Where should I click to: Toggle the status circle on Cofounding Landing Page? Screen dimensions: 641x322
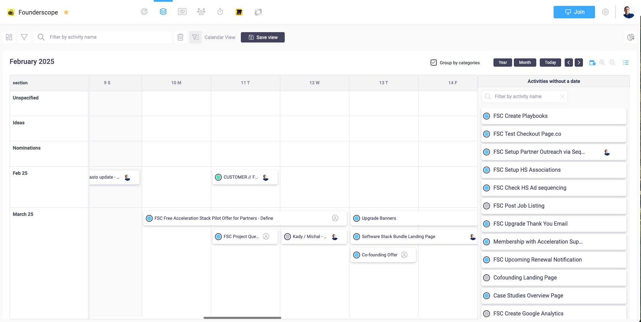coord(487,277)
